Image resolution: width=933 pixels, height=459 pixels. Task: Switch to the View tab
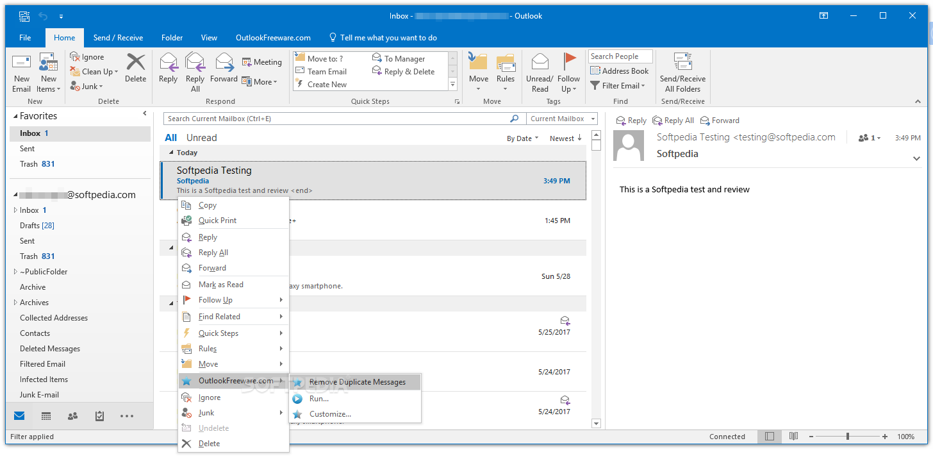209,38
